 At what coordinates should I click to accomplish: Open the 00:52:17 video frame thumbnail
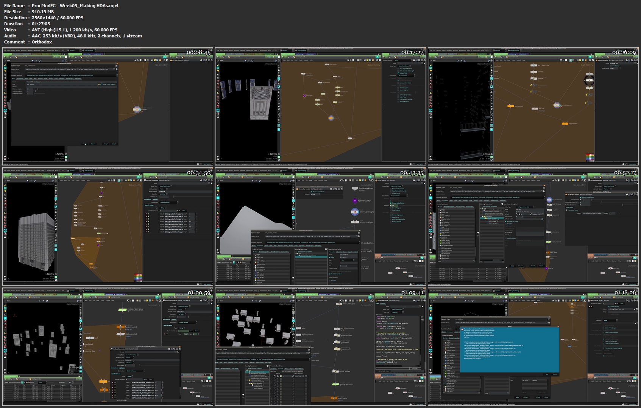tap(533, 227)
